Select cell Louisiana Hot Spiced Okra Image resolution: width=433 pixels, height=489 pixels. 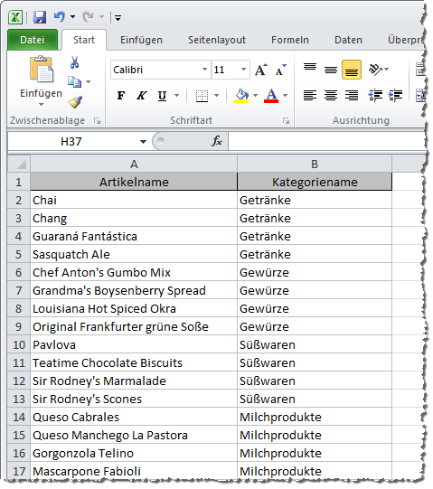pyautogui.click(x=134, y=309)
